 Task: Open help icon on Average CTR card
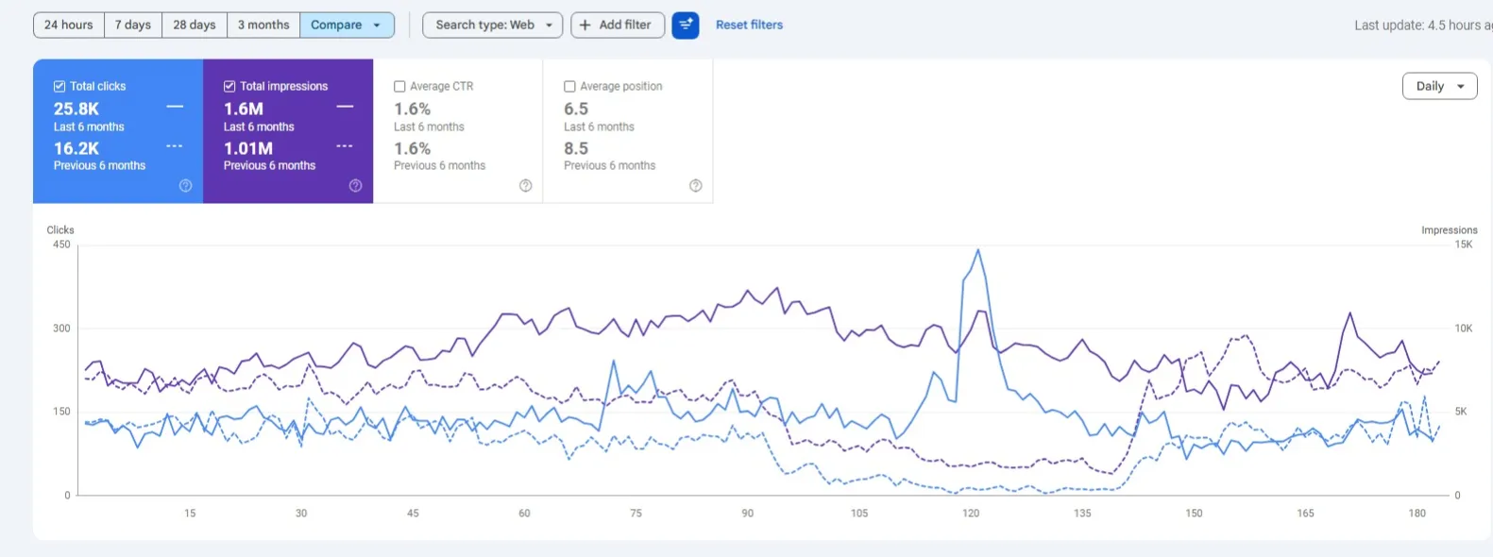[525, 186]
